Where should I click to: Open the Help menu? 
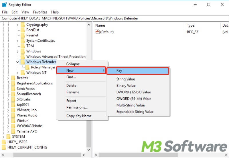click(55, 12)
